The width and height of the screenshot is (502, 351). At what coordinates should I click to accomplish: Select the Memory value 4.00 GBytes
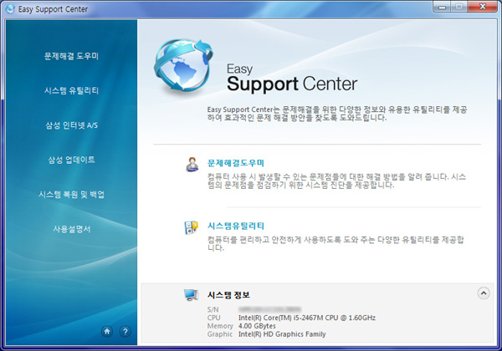tap(257, 326)
